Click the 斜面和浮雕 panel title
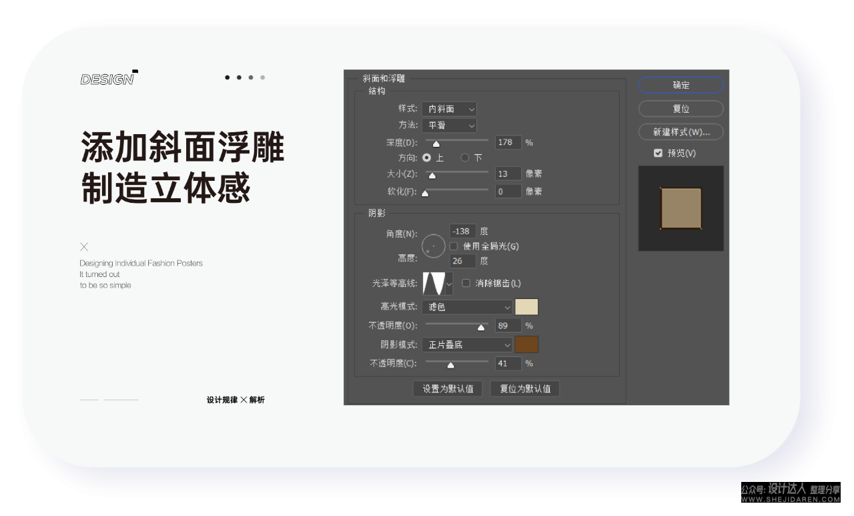Viewport: 854px width, 516px height. [x=384, y=79]
